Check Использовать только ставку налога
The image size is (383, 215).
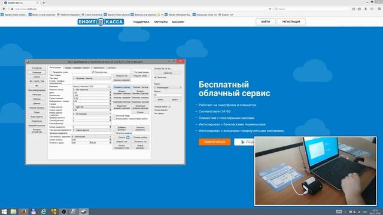coord(114,119)
